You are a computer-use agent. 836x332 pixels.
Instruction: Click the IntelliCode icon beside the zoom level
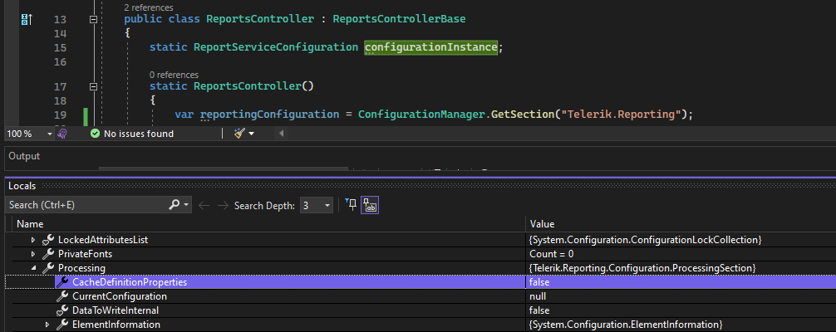pyautogui.click(x=62, y=133)
